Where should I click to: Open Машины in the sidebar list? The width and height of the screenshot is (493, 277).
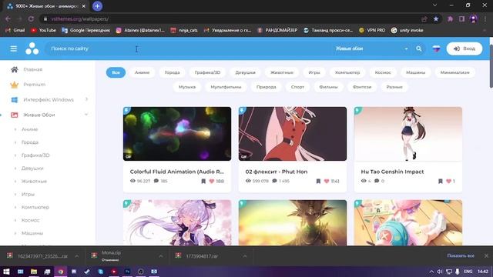32,233
